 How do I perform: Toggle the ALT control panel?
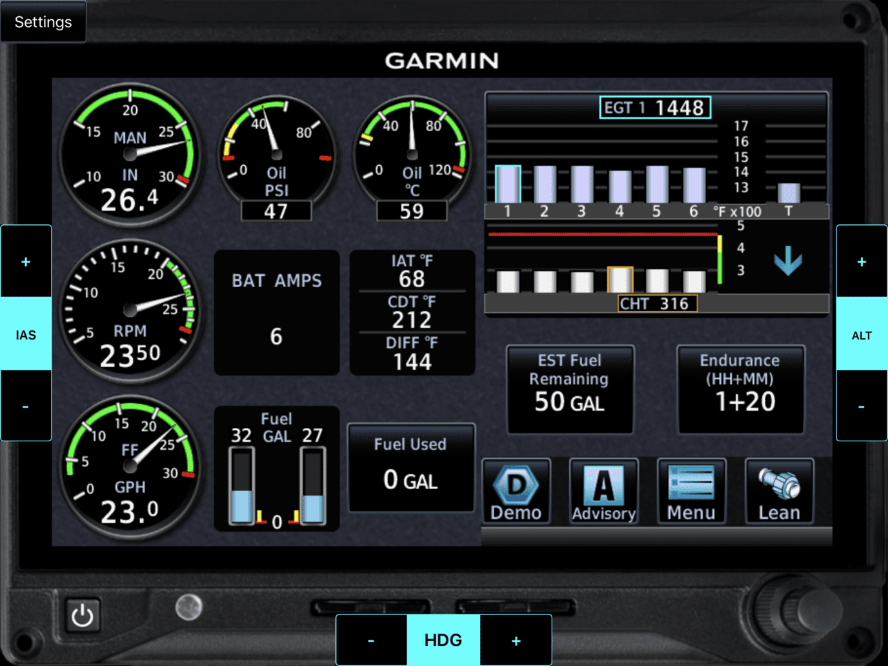pyautogui.click(x=862, y=334)
